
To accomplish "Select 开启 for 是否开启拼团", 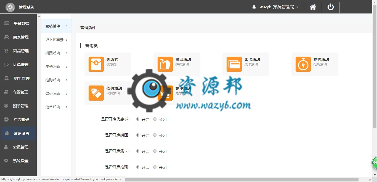I will pyautogui.click(x=138, y=135).
